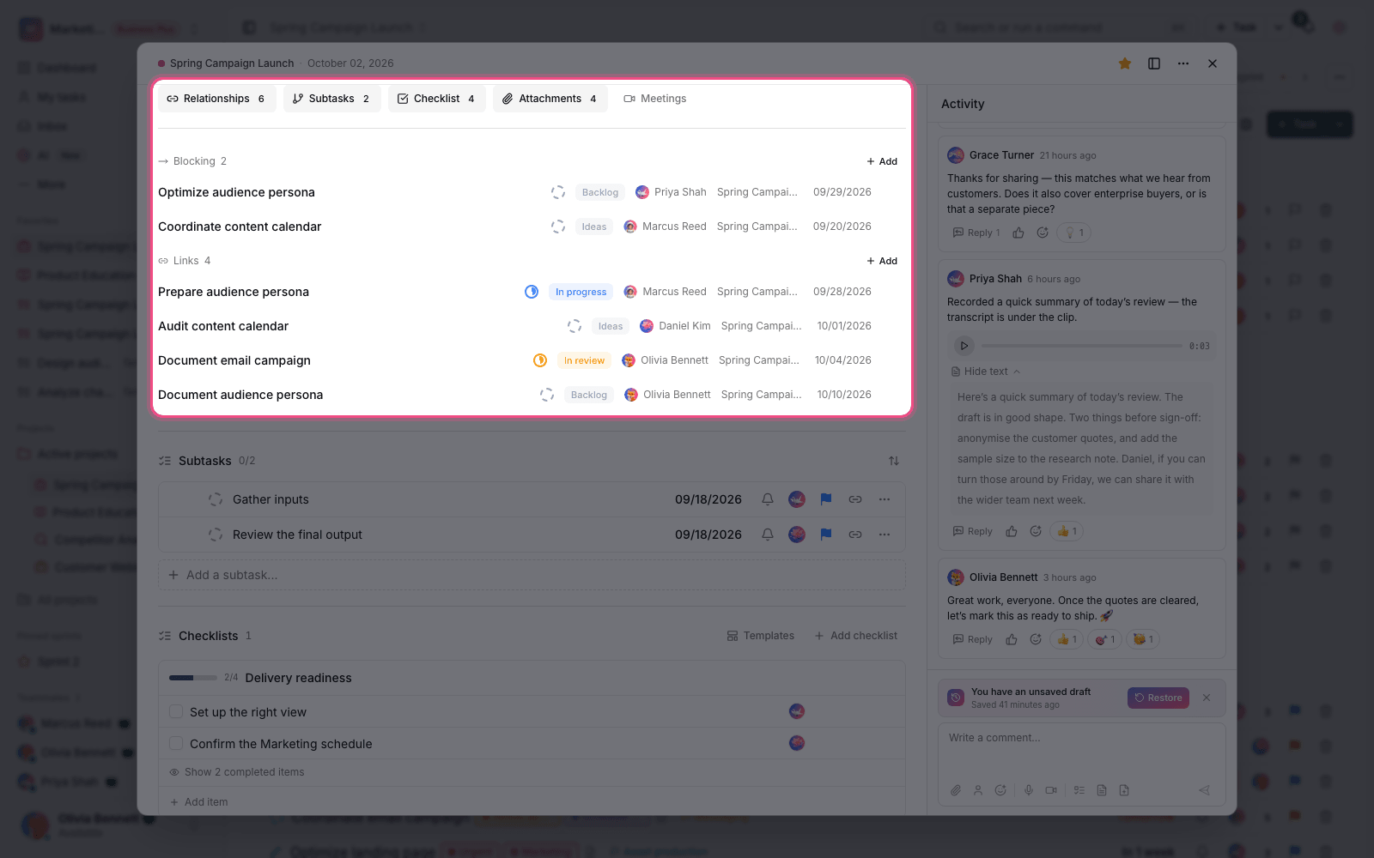The width and height of the screenshot is (1374, 858).
Task: Click the attach file paperclip in comment box
Action: click(x=955, y=790)
